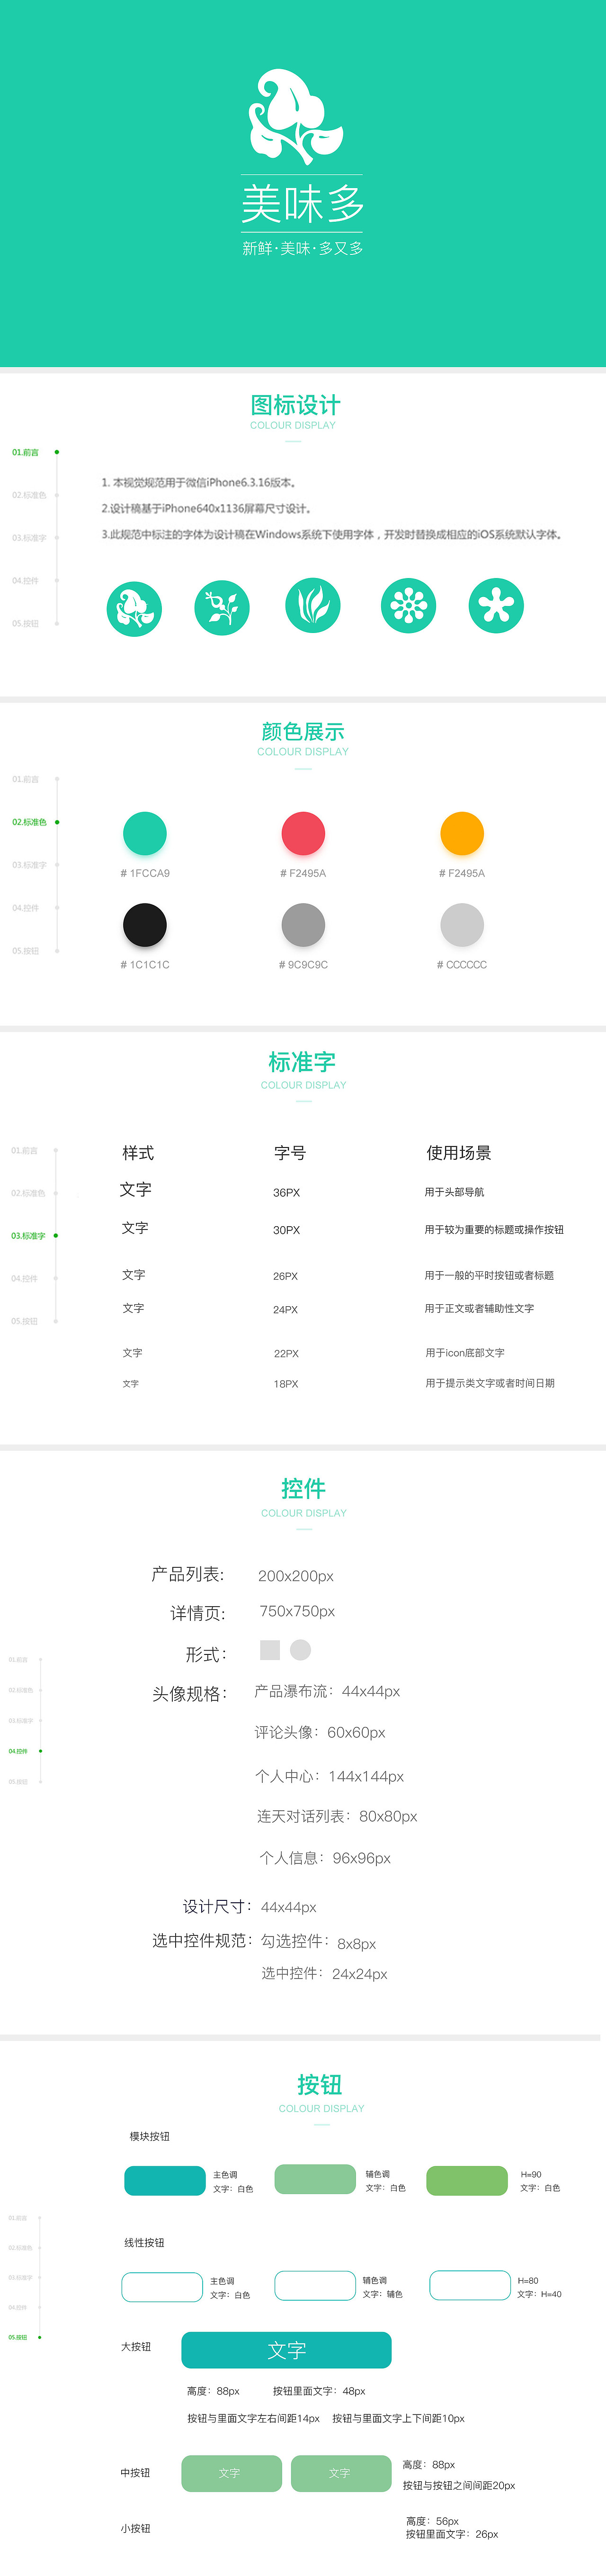Click the 颜色展示 section heading
The image size is (606, 2576).
303,732
